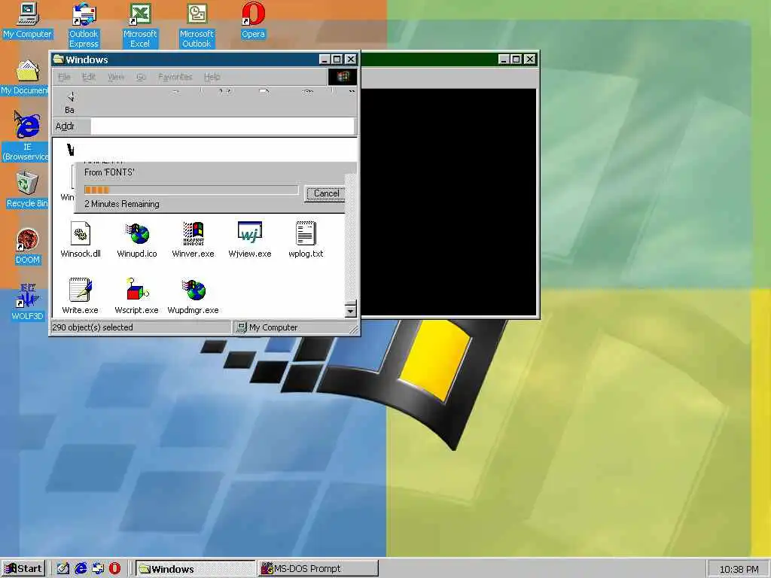Click the copy progress bar
The width and height of the screenshot is (771, 578).
coord(190,190)
